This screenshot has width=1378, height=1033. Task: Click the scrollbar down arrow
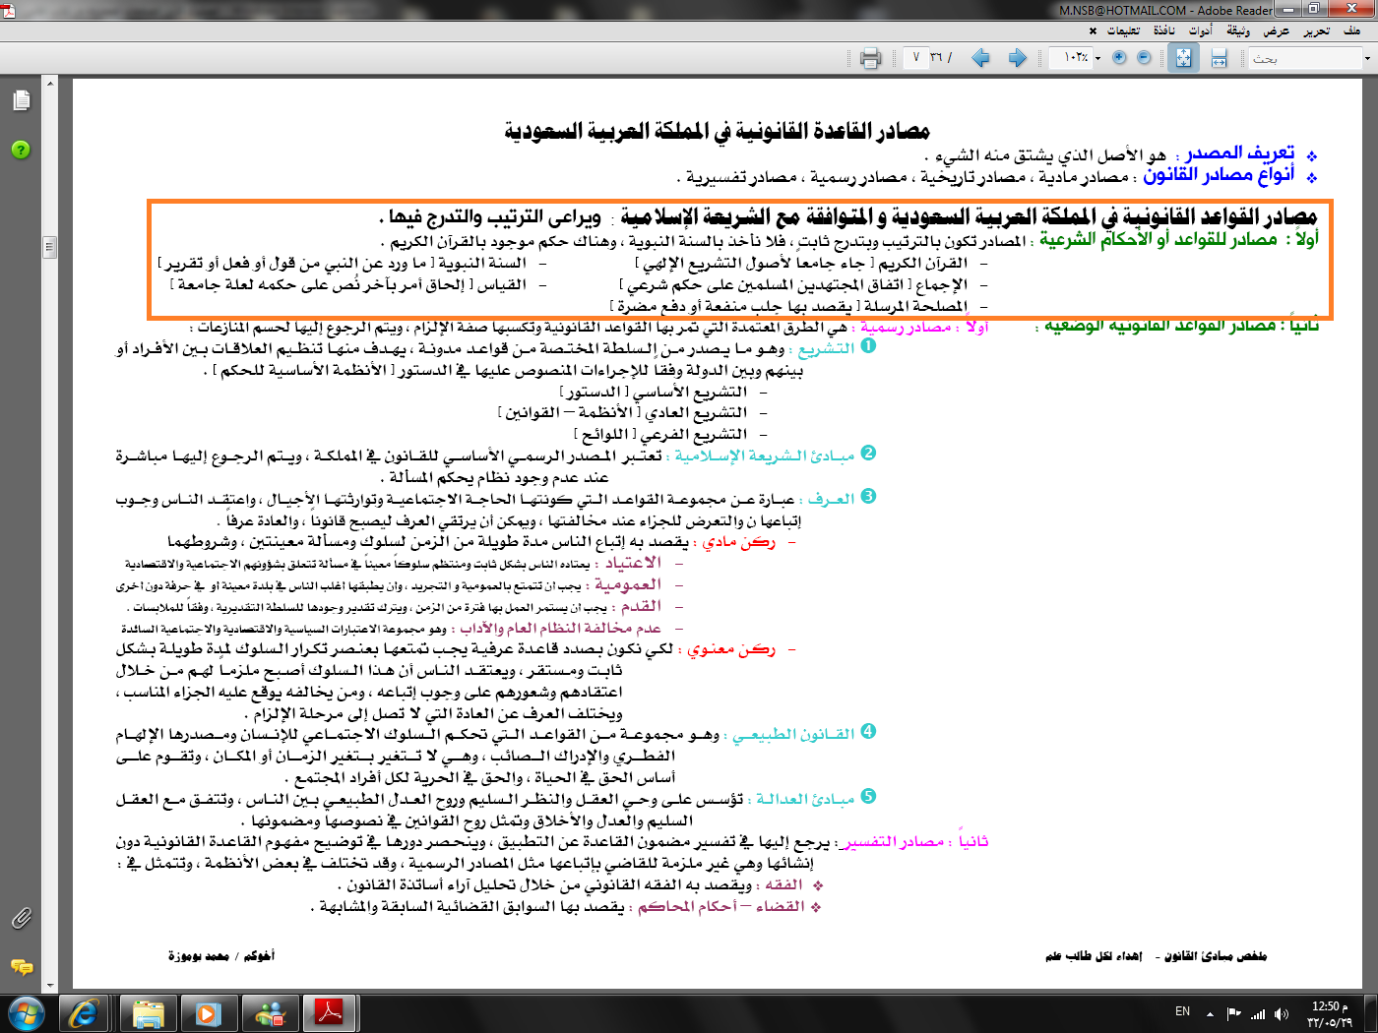(x=50, y=985)
